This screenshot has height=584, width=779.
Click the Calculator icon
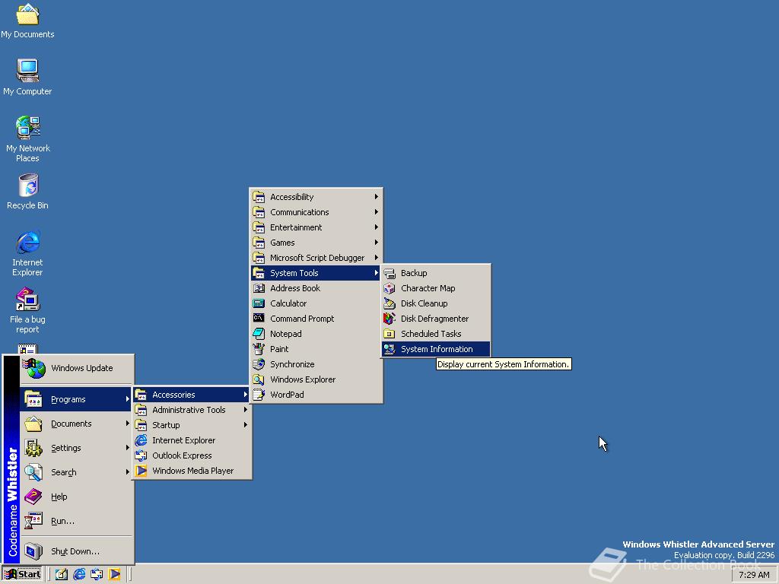259,303
